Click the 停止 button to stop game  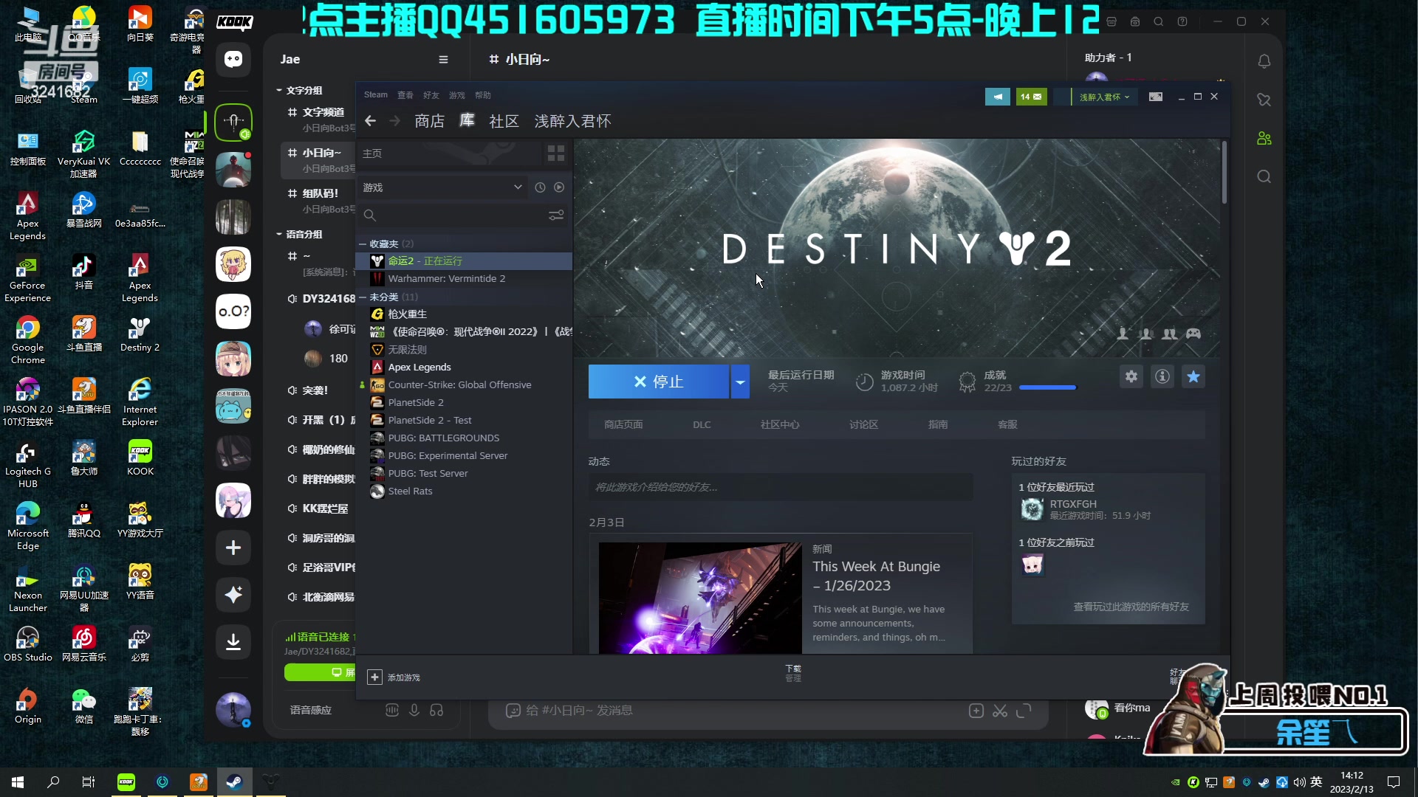pyautogui.click(x=659, y=382)
